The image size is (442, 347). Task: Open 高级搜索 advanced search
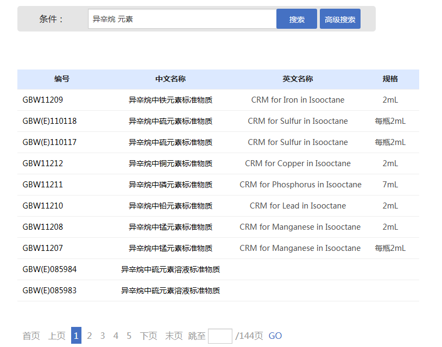click(x=340, y=19)
